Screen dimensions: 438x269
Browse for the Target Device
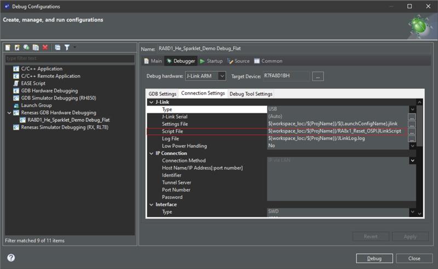point(318,76)
